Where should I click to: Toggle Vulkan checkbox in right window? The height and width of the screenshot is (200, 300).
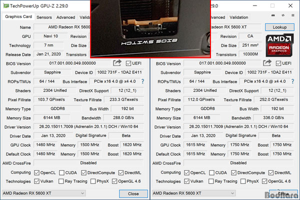point(186,181)
